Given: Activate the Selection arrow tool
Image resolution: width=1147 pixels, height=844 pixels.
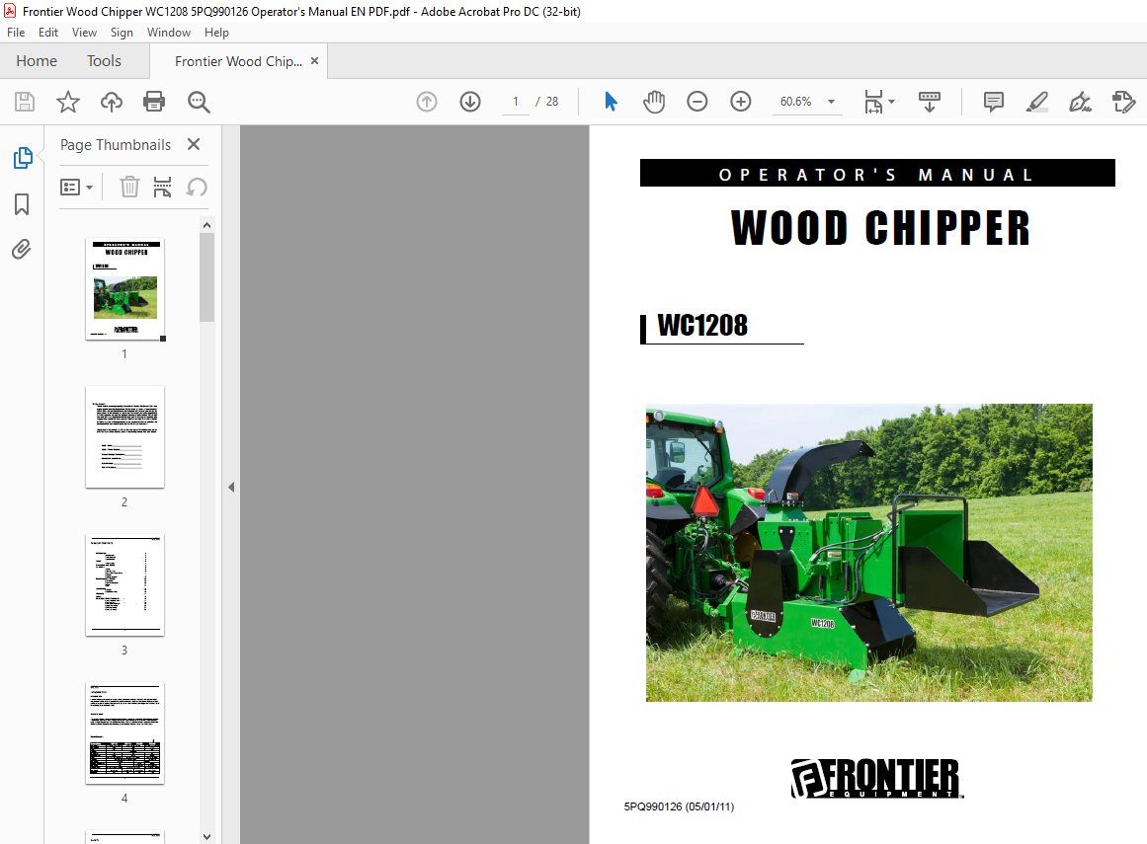Looking at the screenshot, I should 611,102.
